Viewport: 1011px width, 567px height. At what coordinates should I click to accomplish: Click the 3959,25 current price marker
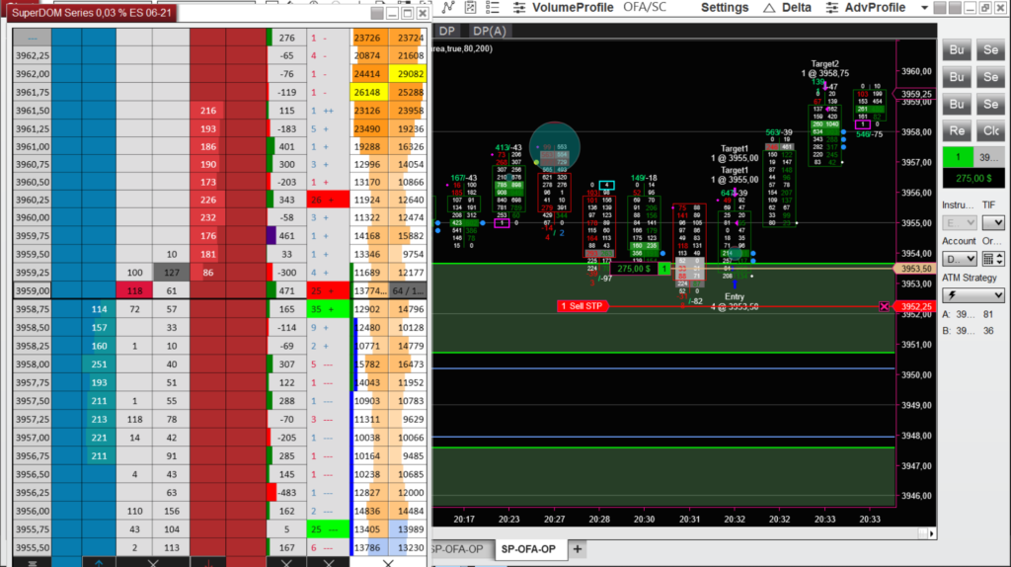coord(915,94)
